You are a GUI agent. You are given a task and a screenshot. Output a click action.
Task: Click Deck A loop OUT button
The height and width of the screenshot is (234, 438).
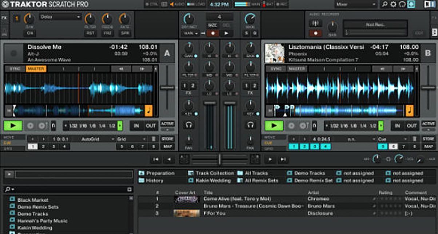click(x=151, y=126)
